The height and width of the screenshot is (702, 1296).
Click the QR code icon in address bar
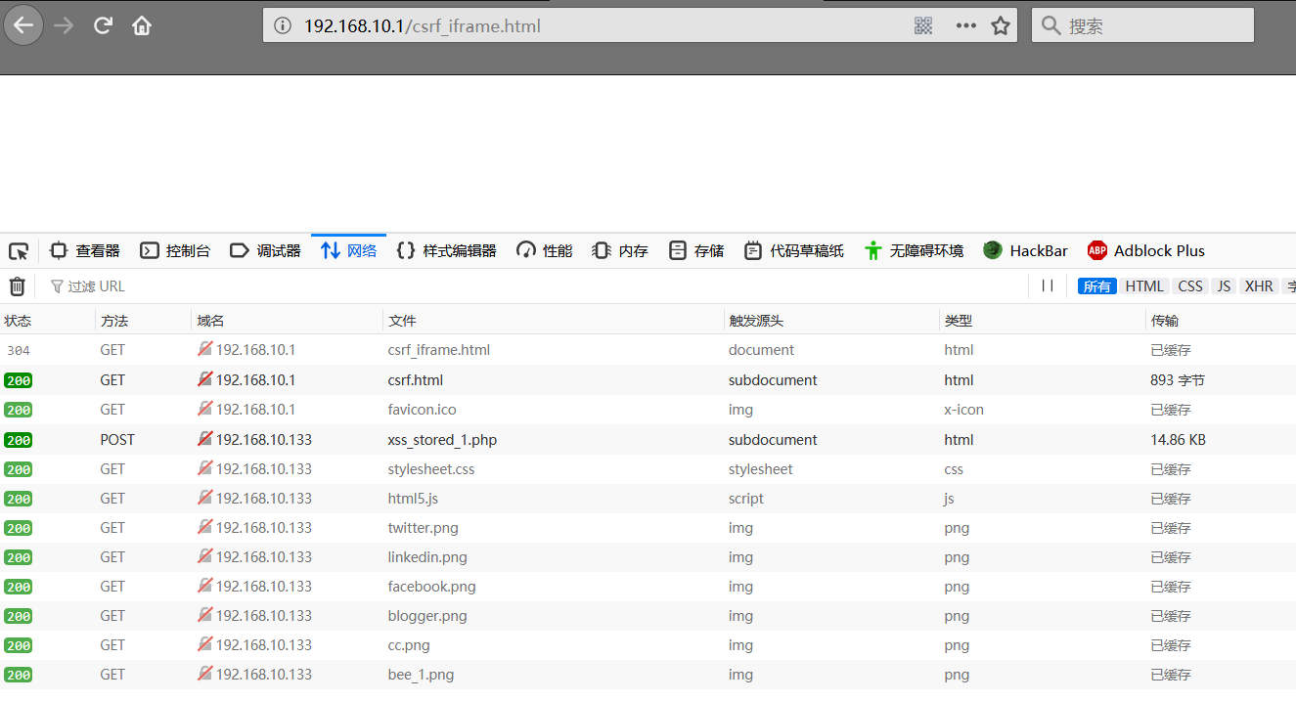pos(923,26)
